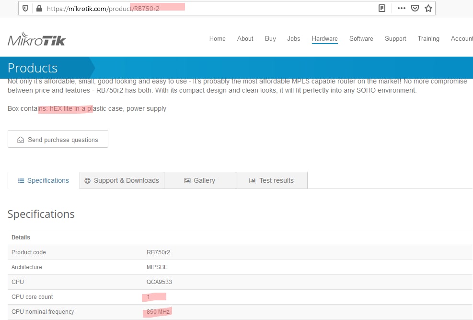Viewport: 473px width, 320px height.
Task: Click the Details table header
Action: tap(21, 237)
